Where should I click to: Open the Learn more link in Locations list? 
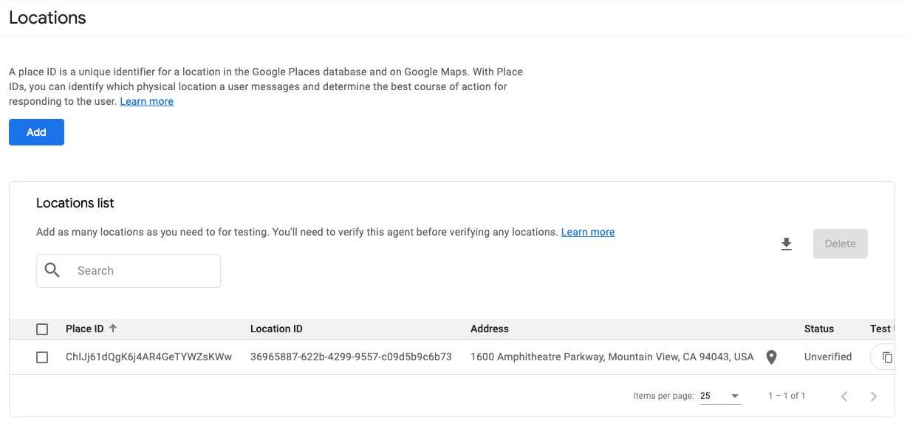tap(587, 232)
